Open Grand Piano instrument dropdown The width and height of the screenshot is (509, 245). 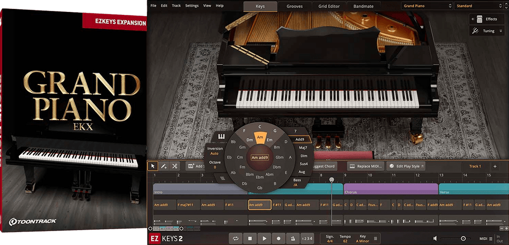427,6
